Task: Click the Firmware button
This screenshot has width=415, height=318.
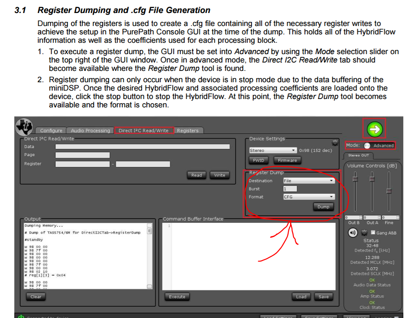Action: click(x=287, y=160)
